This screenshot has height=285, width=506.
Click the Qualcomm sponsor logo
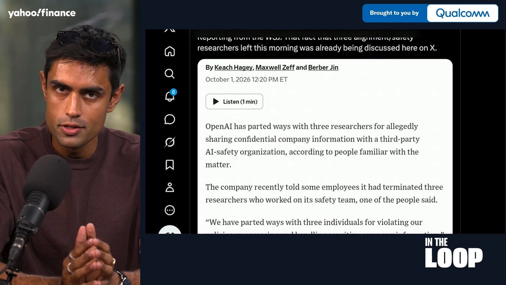(x=463, y=13)
